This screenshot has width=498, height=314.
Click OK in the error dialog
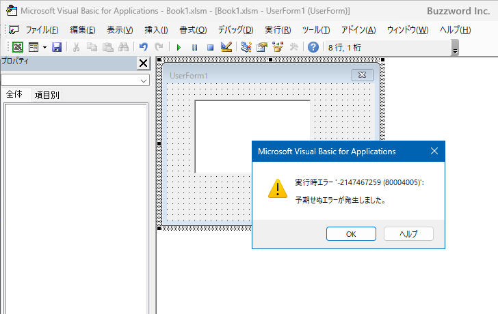(351, 234)
